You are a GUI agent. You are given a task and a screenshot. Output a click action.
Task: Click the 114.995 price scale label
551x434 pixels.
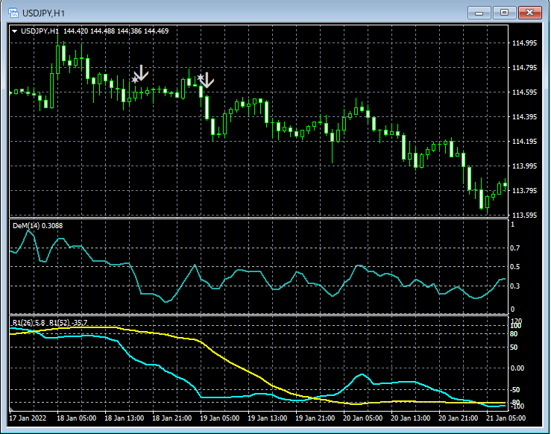pyautogui.click(x=526, y=43)
